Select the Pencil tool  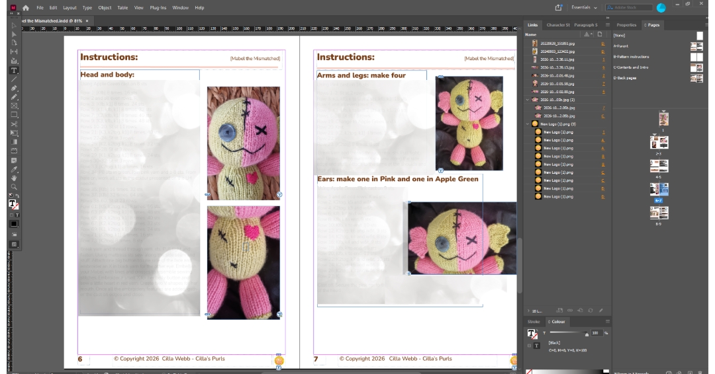(x=14, y=97)
